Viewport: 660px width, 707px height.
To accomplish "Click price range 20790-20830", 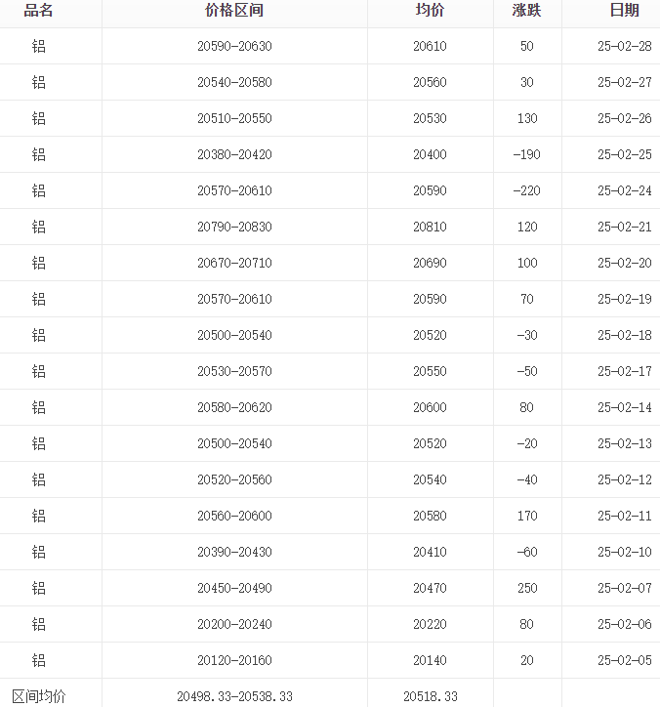I will click(234, 228).
